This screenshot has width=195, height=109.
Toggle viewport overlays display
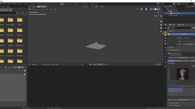146,9
